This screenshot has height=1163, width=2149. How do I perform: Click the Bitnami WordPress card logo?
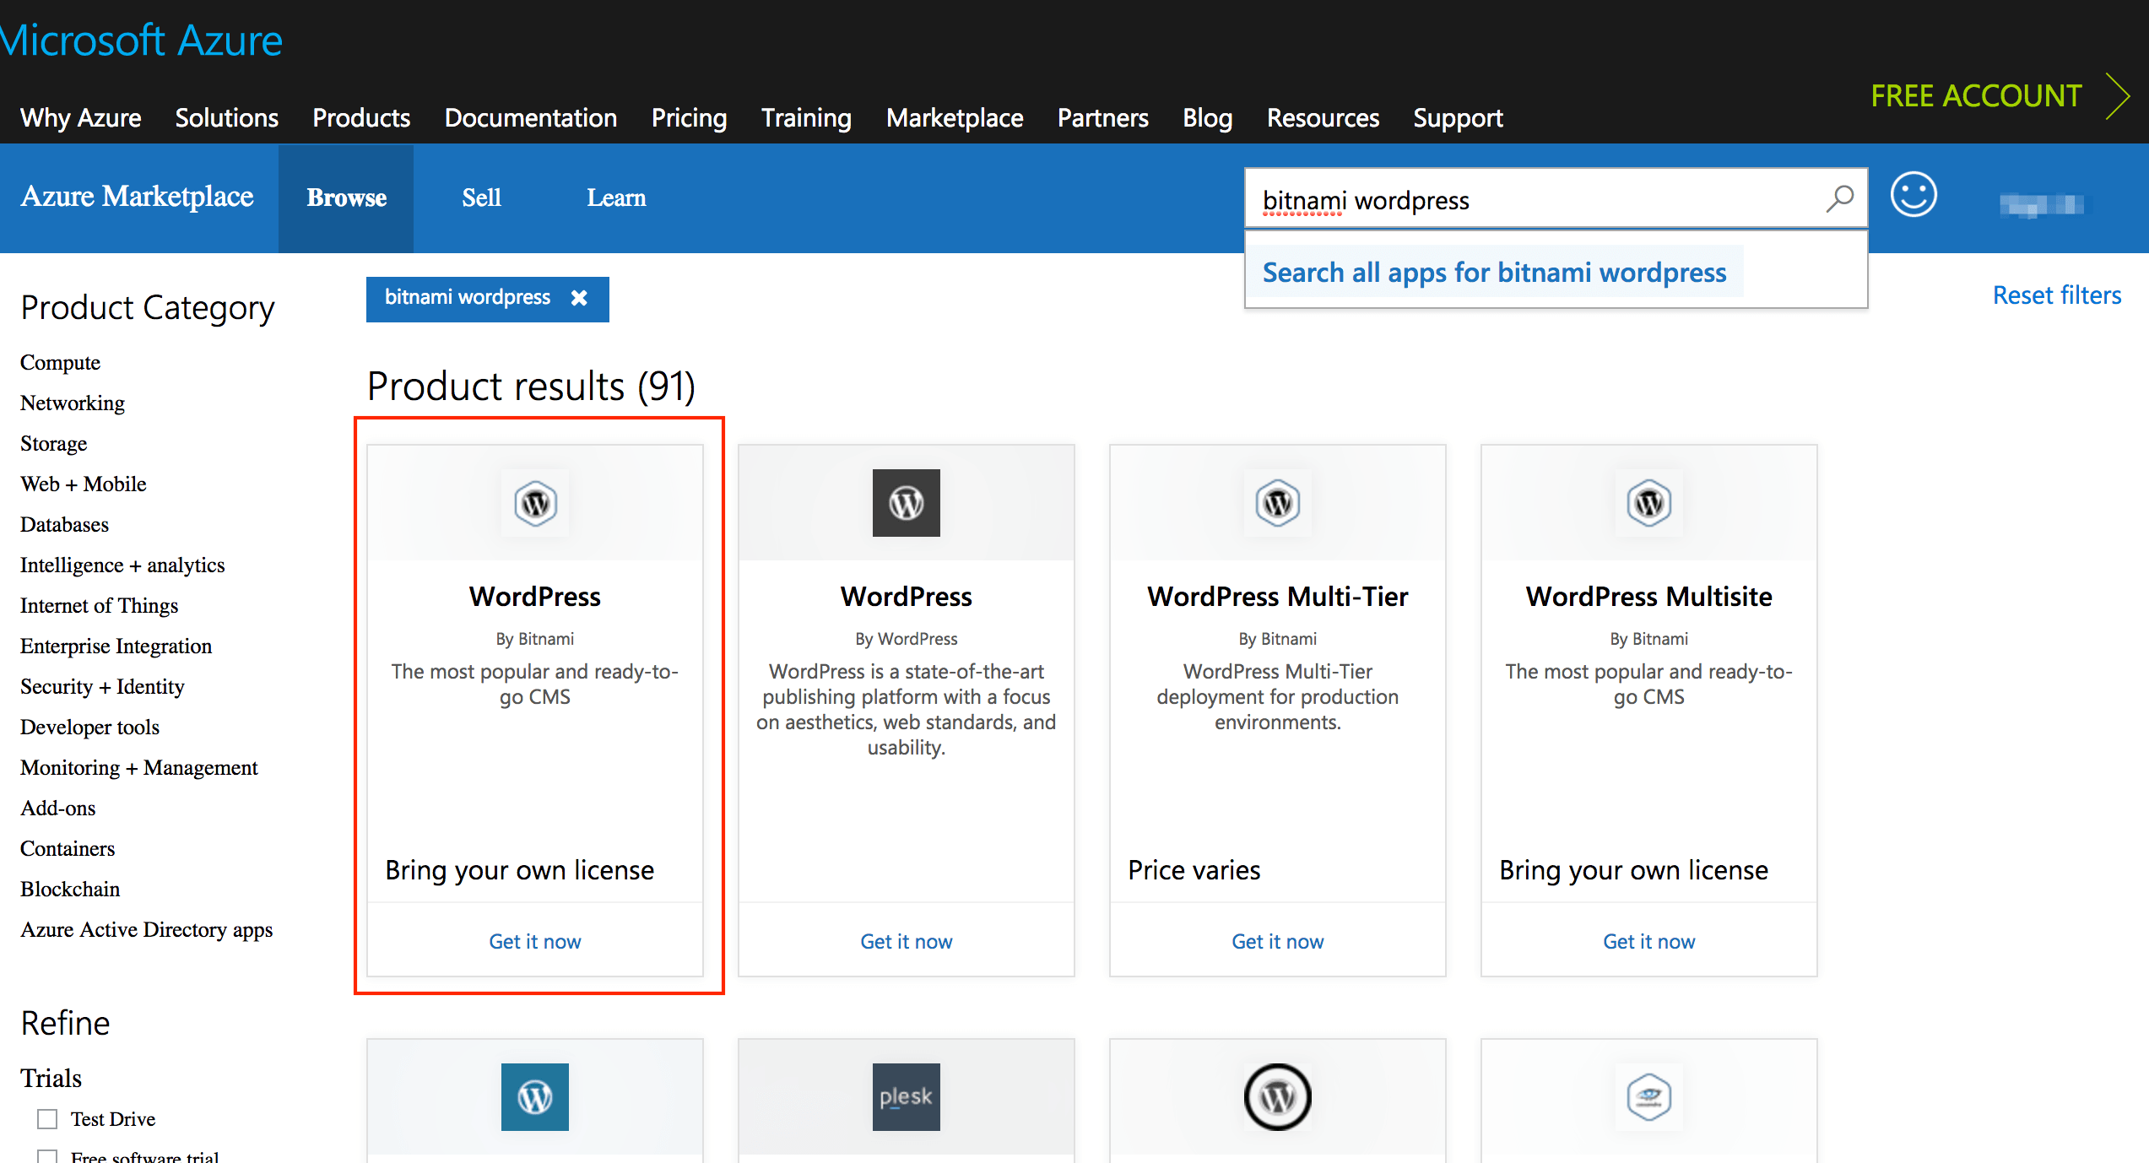coord(535,503)
